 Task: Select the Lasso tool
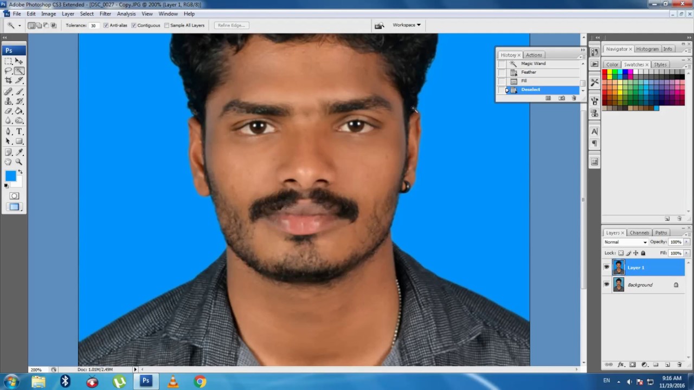pos(8,70)
